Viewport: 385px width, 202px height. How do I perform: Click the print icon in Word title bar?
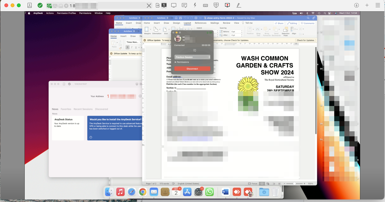196,18
